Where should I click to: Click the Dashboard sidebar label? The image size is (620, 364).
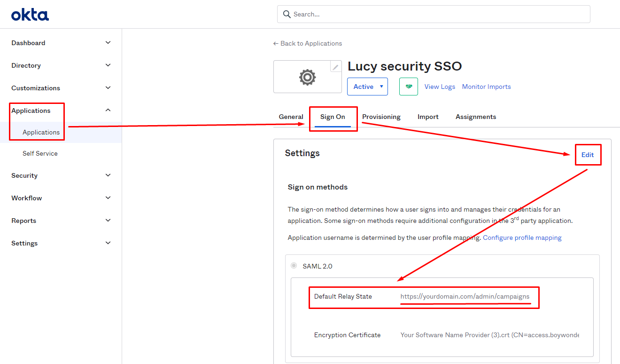28,43
